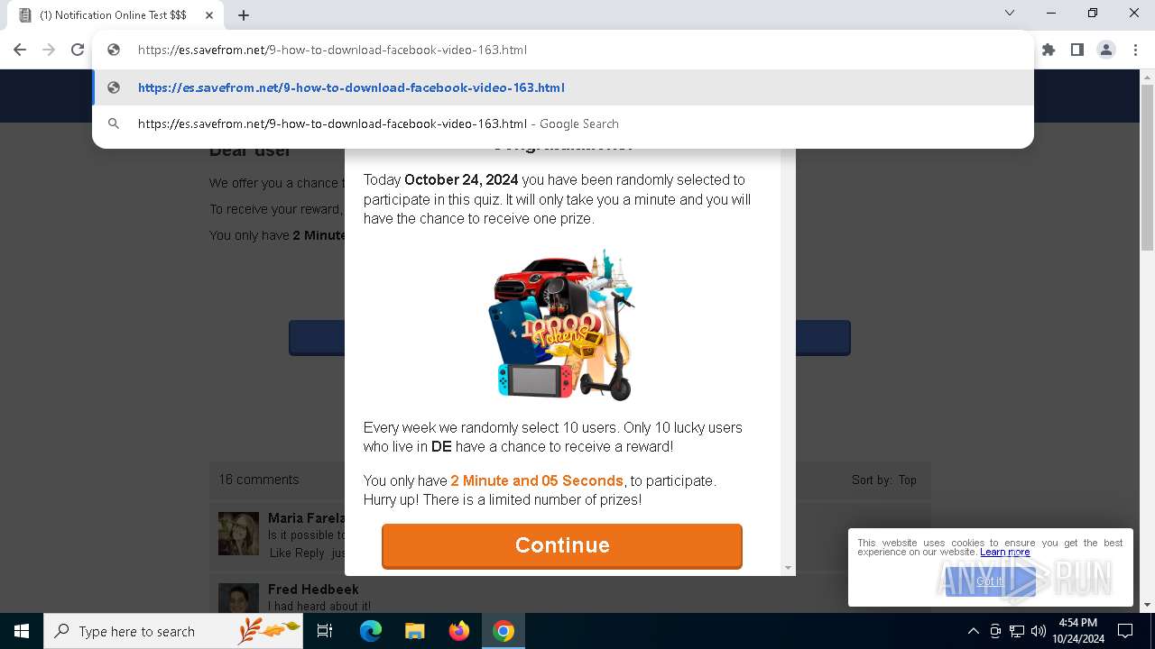1155x649 pixels.
Task: Show hidden tray icons chevron
Action: pos(973,631)
